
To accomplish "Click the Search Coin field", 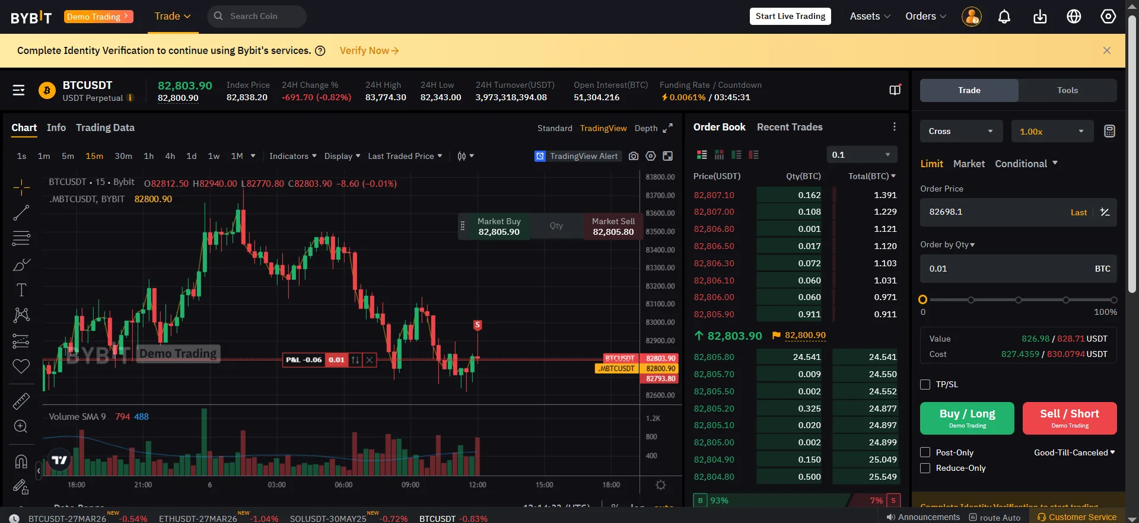I will [x=257, y=16].
